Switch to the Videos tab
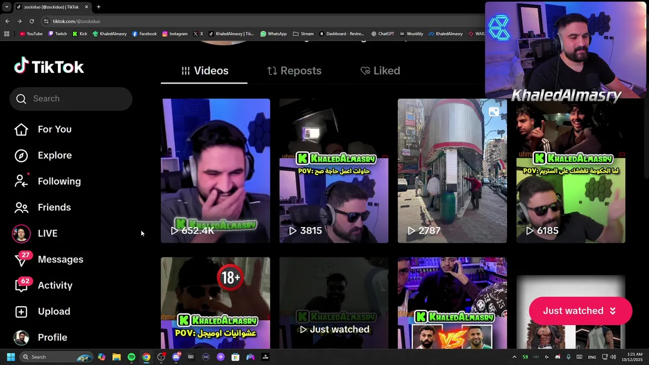 point(204,71)
